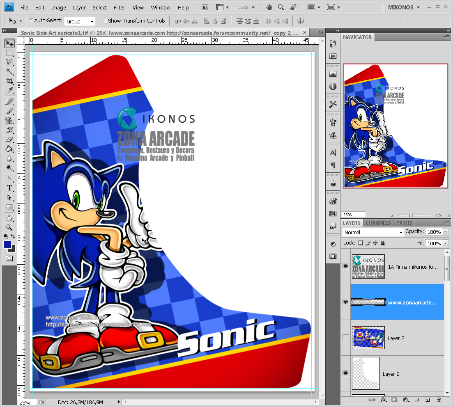Image resolution: width=453 pixels, height=407 pixels.
Task: Expand the document tabs overflow arrows
Action: tap(321, 32)
